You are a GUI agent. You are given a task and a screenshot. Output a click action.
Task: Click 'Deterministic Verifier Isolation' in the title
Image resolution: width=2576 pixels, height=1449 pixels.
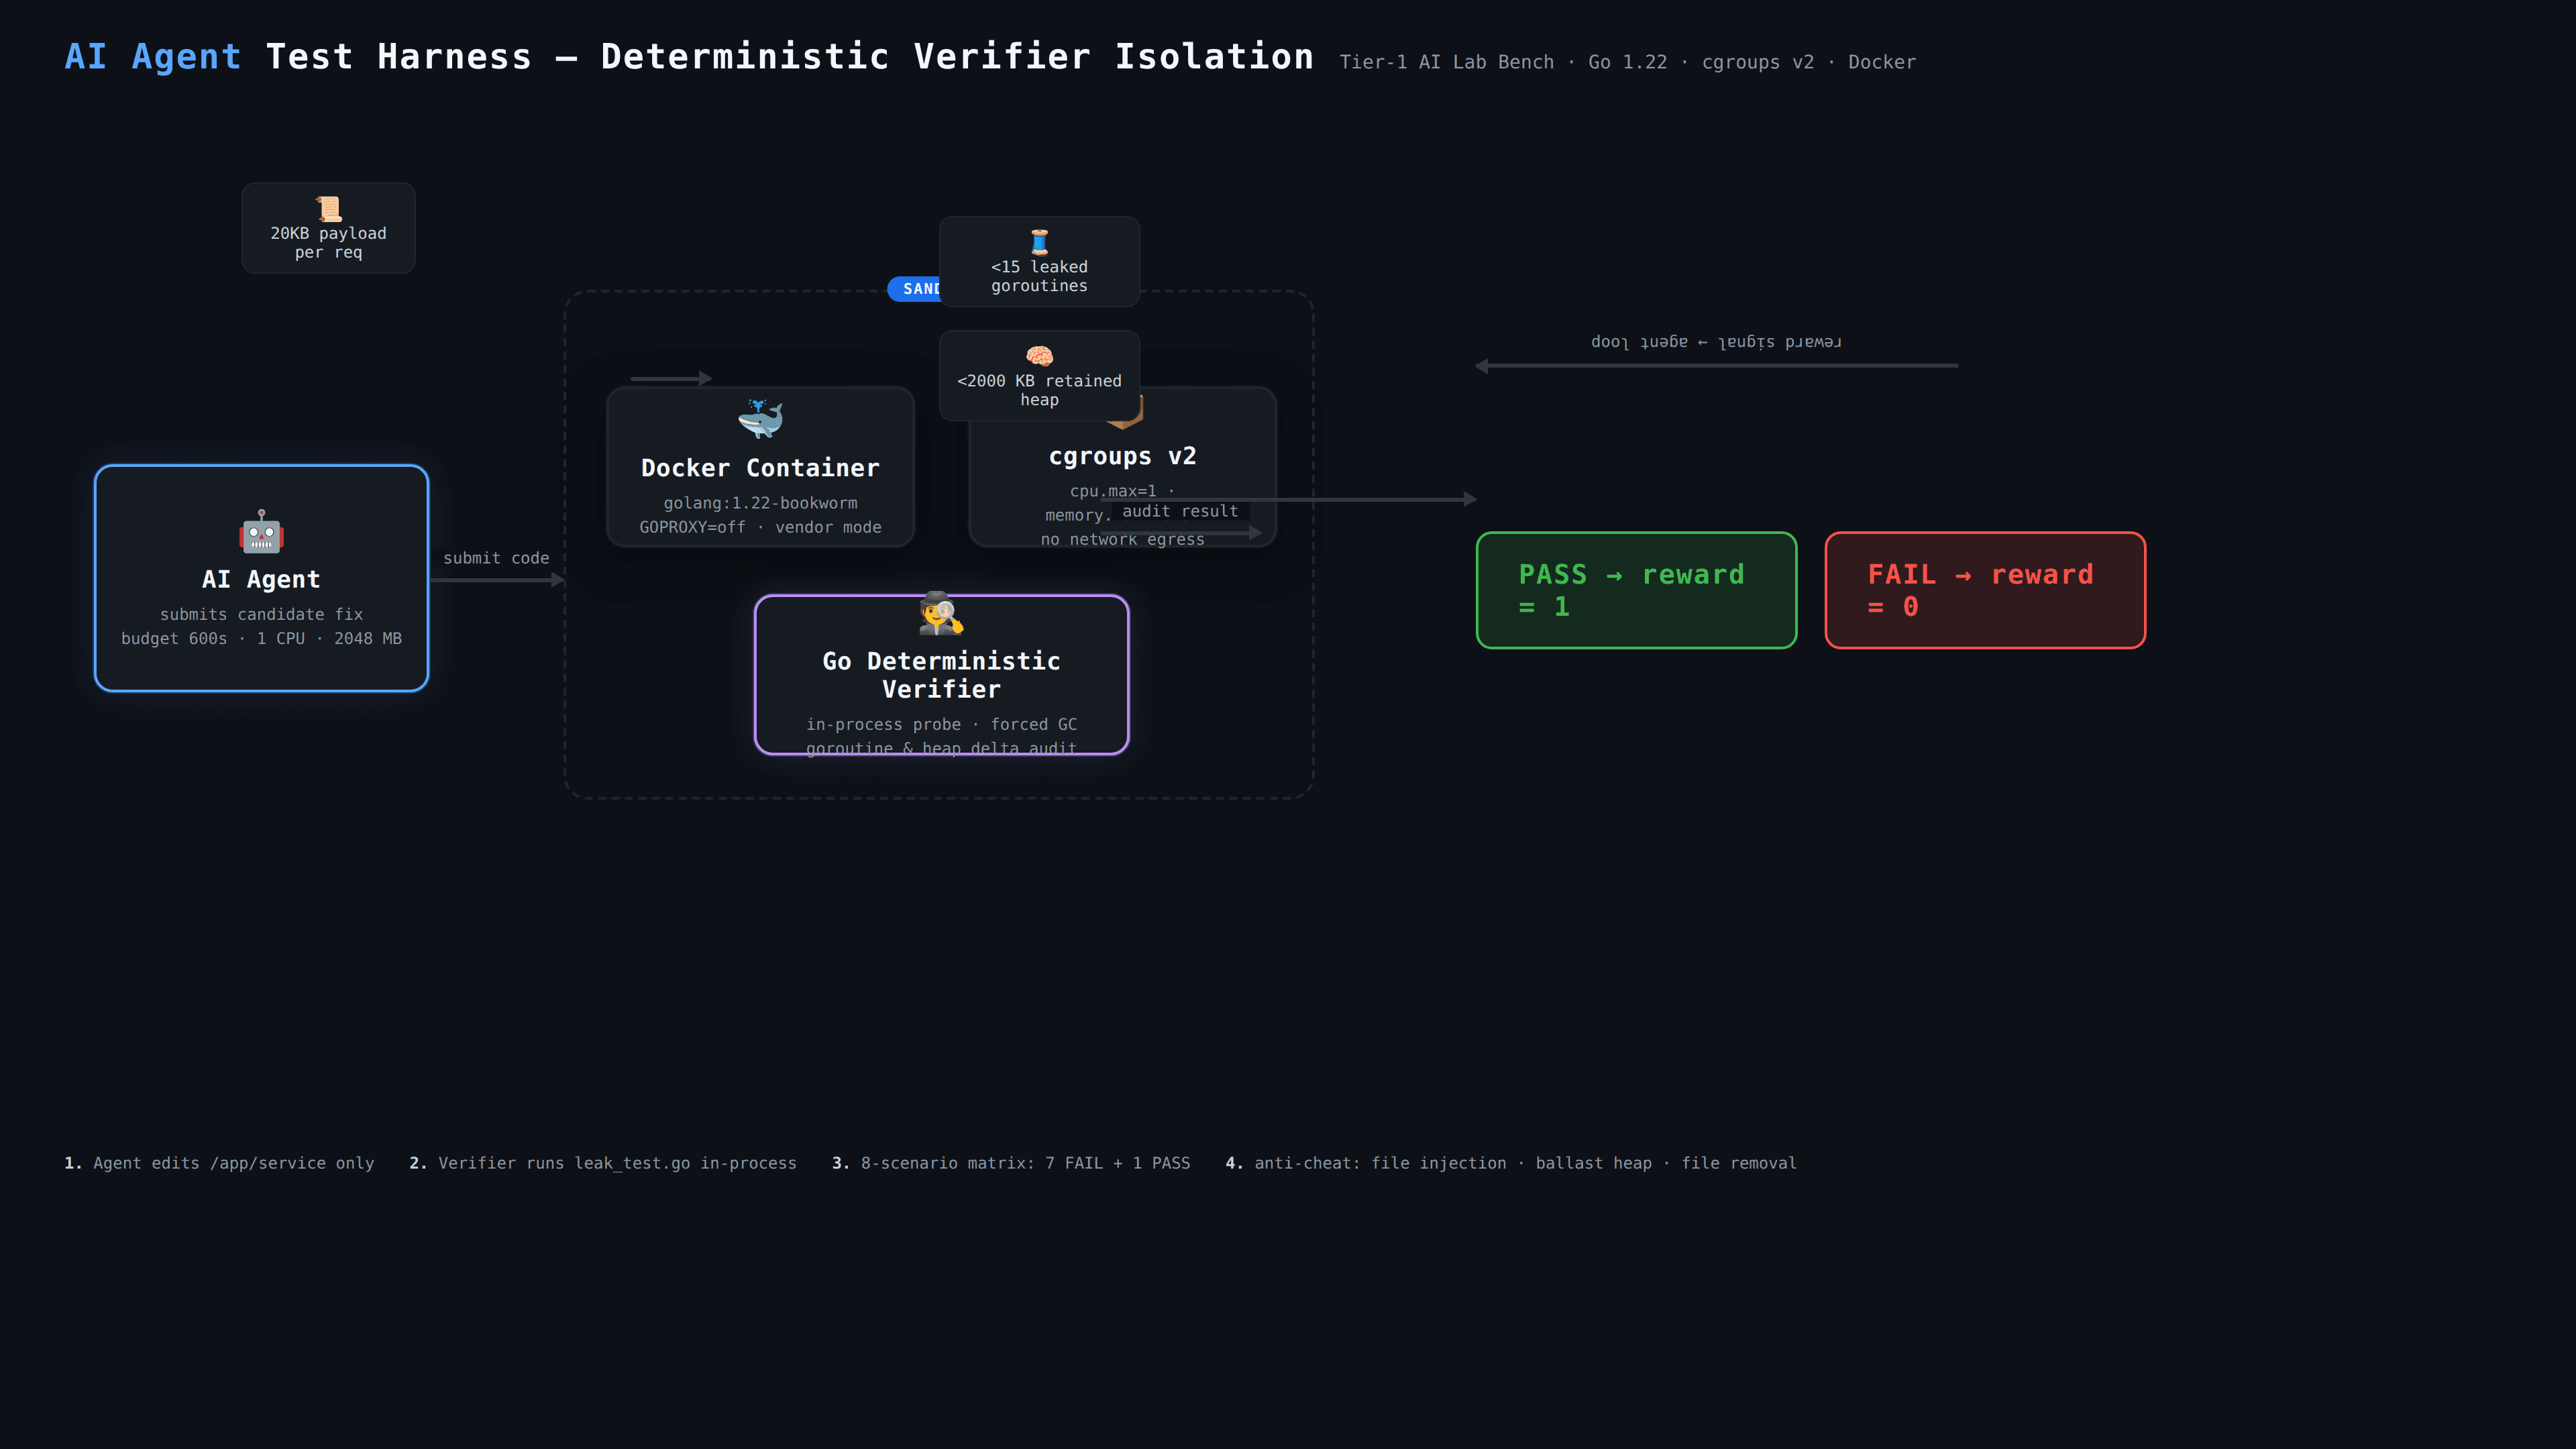[957, 57]
